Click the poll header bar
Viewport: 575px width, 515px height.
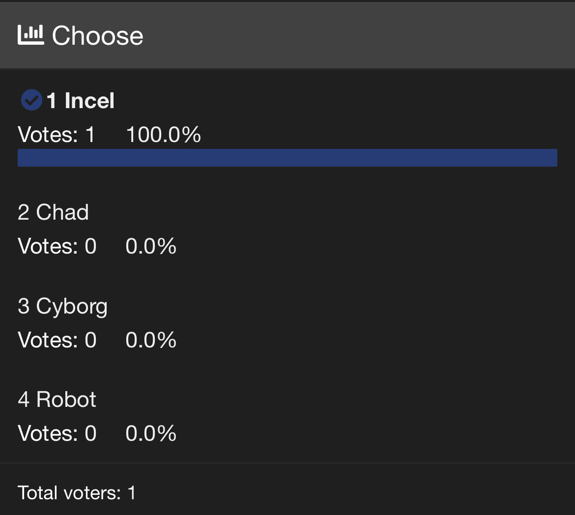(344, 35)
